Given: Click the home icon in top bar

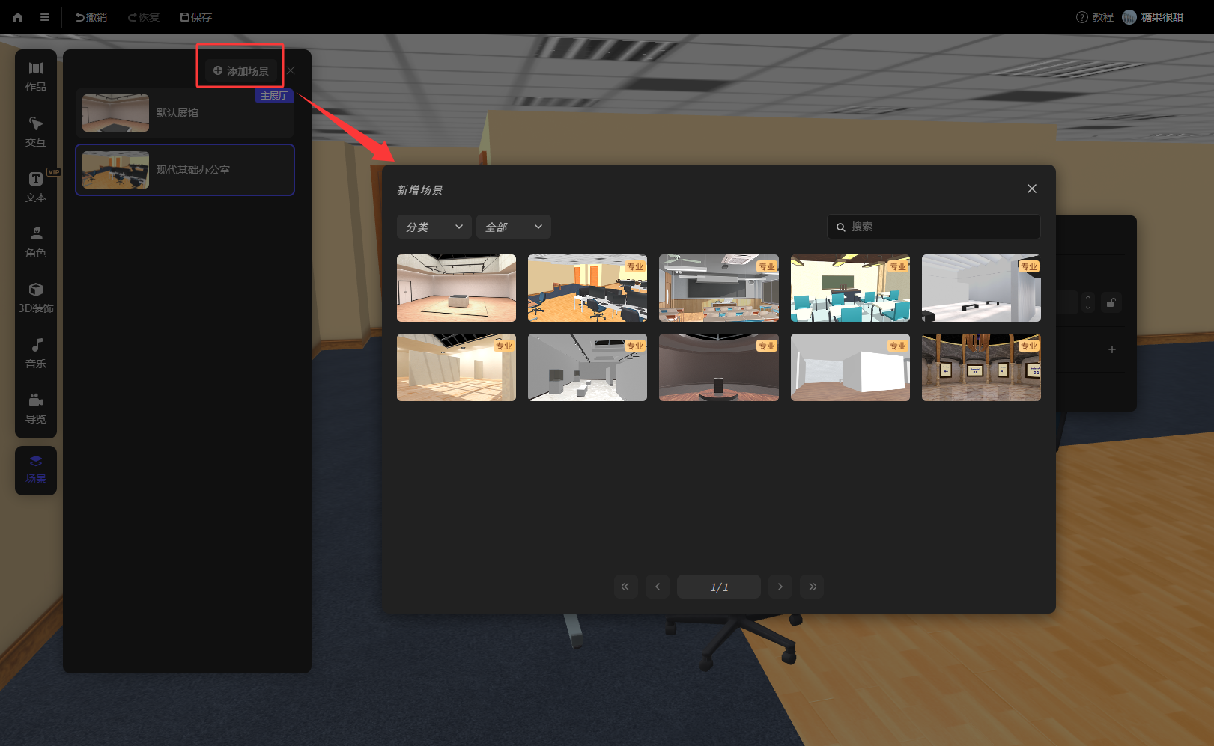Looking at the screenshot, I should [x=18, y=17].
